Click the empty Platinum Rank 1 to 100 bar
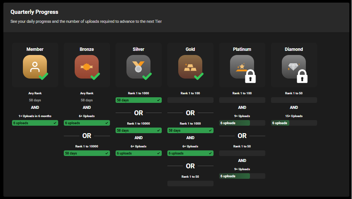The height and width of the screenshot is (199, 352). [x=242, y=100]
